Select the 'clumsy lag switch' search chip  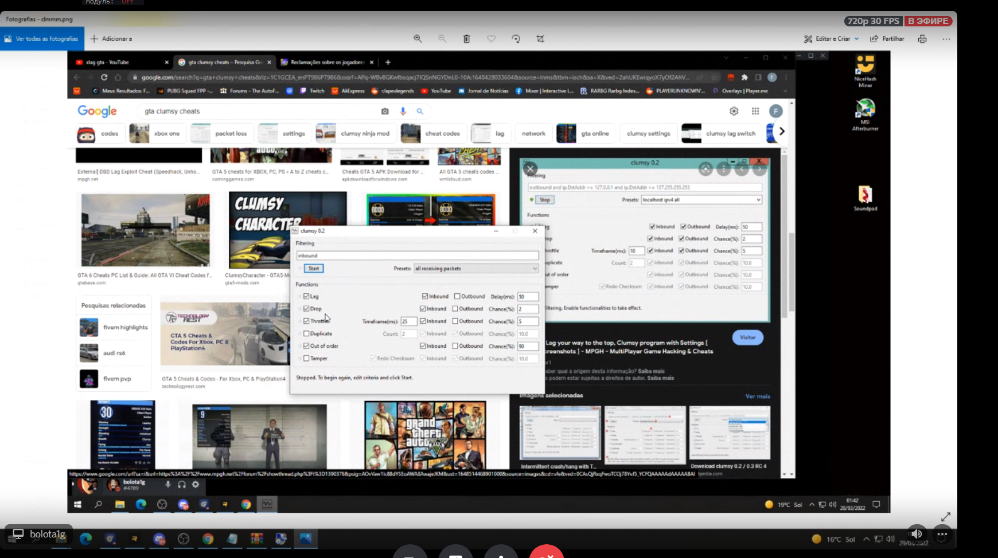coord(722,133)
